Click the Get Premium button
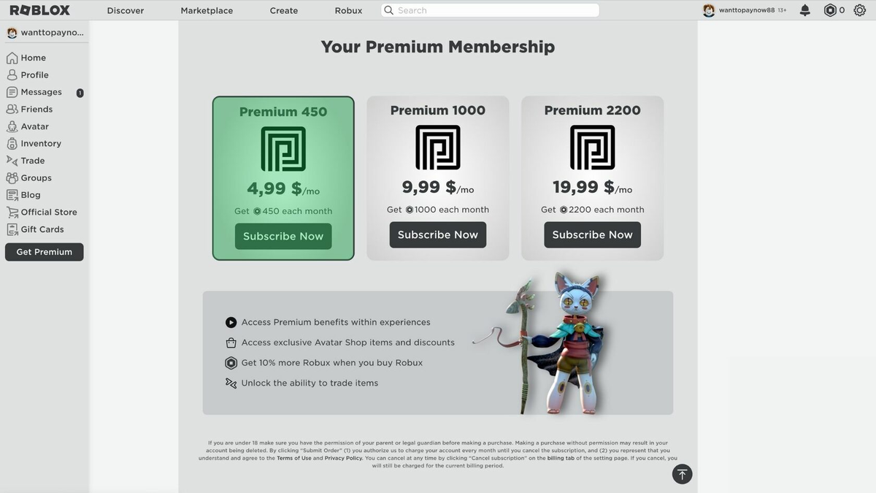This screenshot has height=493, width=876. click(44, 252)
